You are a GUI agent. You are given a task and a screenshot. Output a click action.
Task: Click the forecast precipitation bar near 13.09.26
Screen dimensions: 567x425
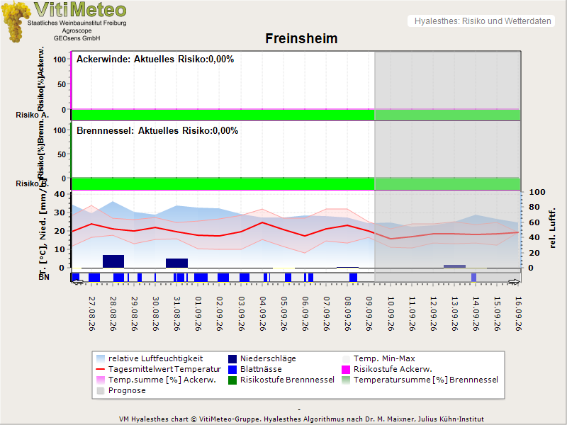[454, 266]
